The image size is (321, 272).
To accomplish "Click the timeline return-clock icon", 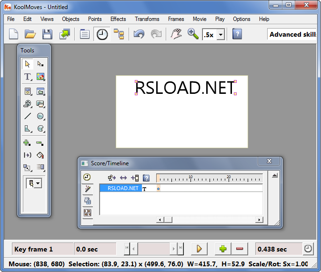I will click(x=87, y=177).
